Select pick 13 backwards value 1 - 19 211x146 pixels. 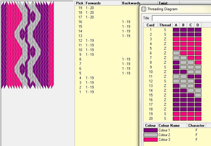pyautogui.click(x=126, y=36)
